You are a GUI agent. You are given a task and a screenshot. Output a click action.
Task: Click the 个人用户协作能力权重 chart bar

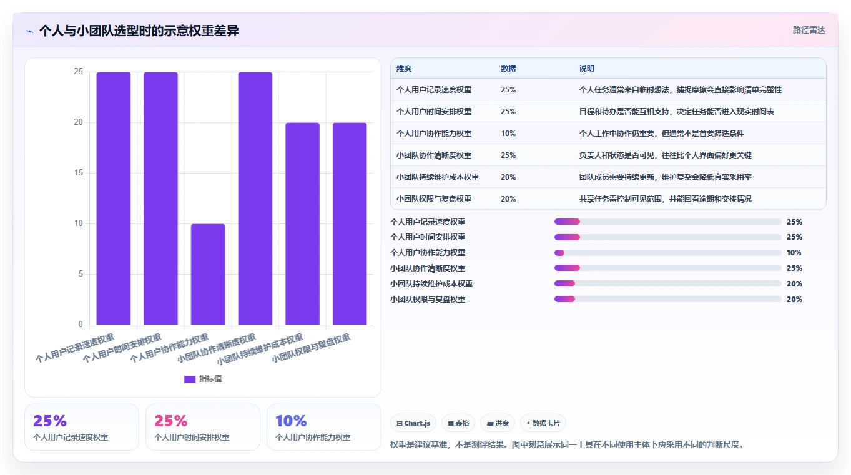point(208,274)
